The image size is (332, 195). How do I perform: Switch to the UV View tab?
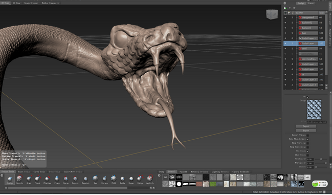pyautogui.click(x=16, y=3)
